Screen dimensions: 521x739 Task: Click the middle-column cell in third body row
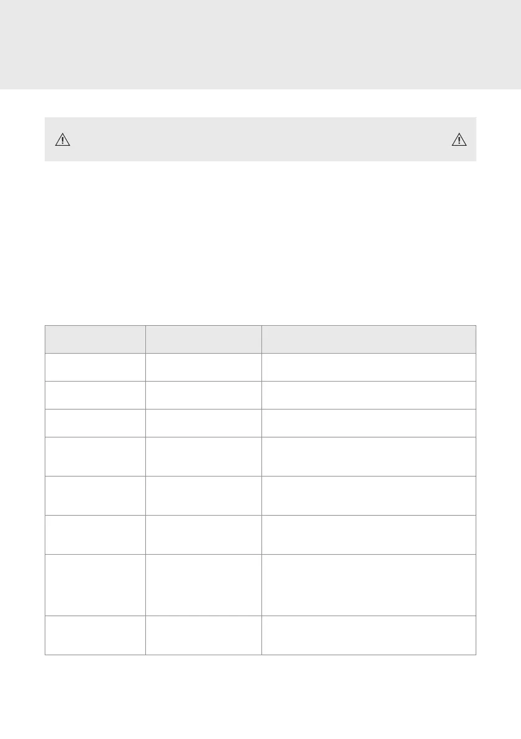tap(203, 423)
